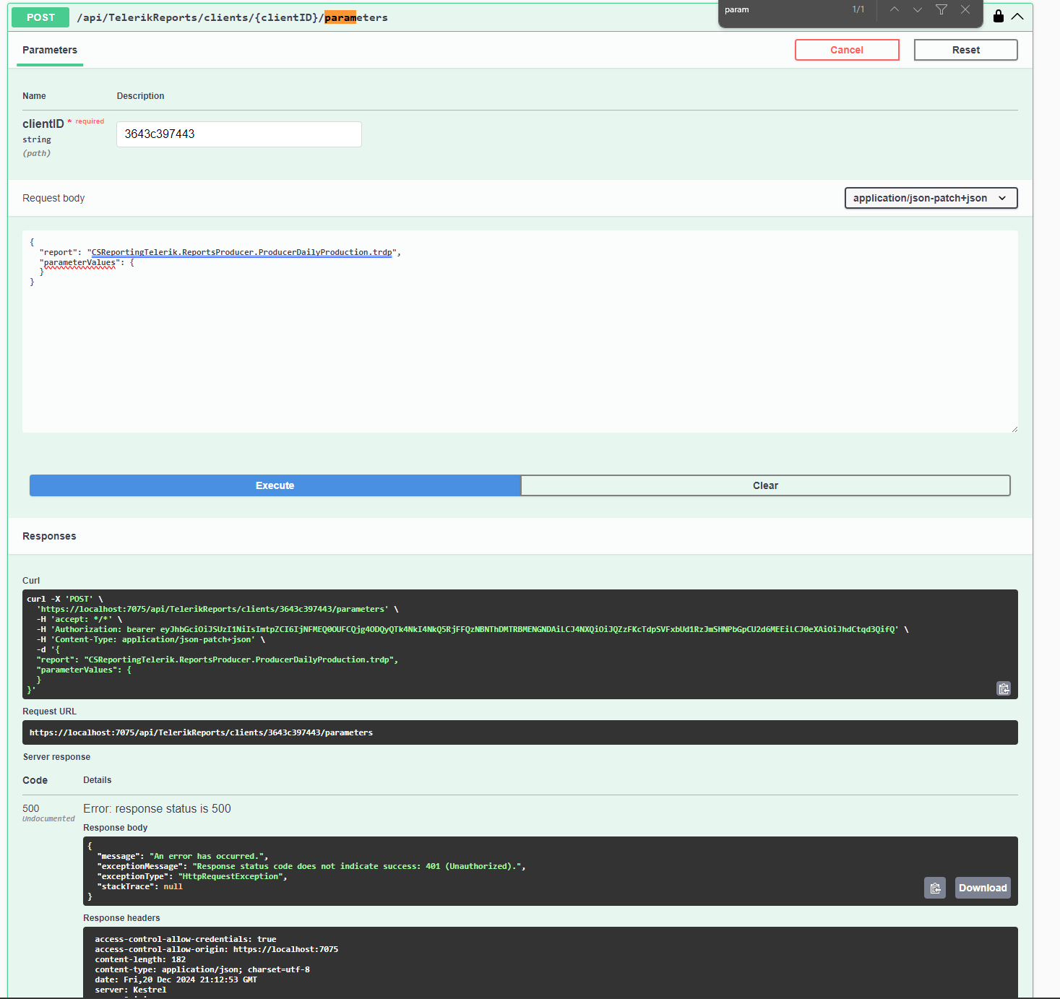Cancel the try-it-out mode
Image resolution: width=1060 pixels, height=999 pixels.
[847, 50]
